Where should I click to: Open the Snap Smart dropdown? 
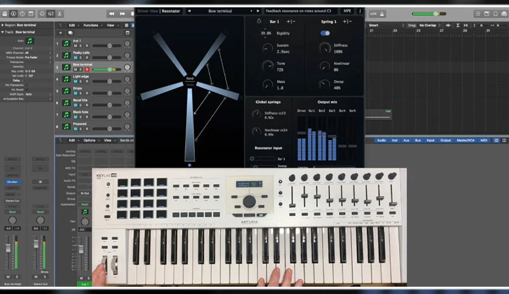(386, 26)
